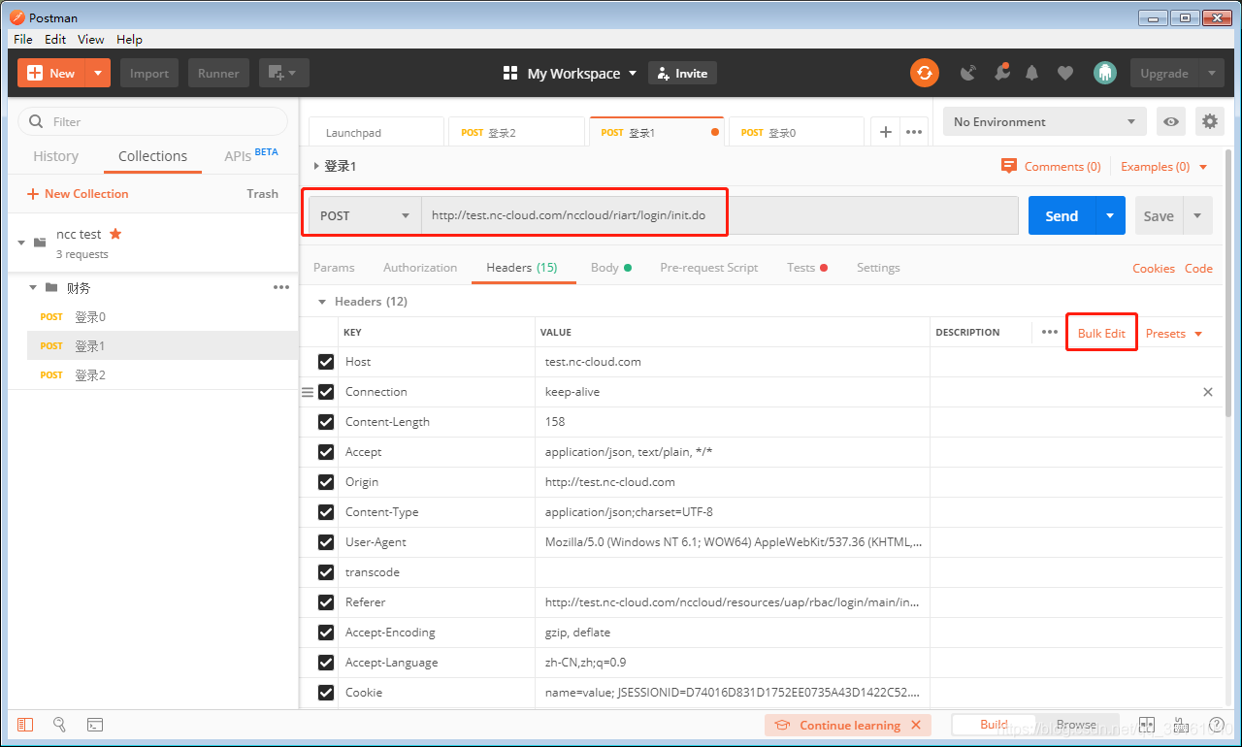Click the blue Send button
The width and height of the screenshot is (1242, 747).
(x=1062, y=215)
